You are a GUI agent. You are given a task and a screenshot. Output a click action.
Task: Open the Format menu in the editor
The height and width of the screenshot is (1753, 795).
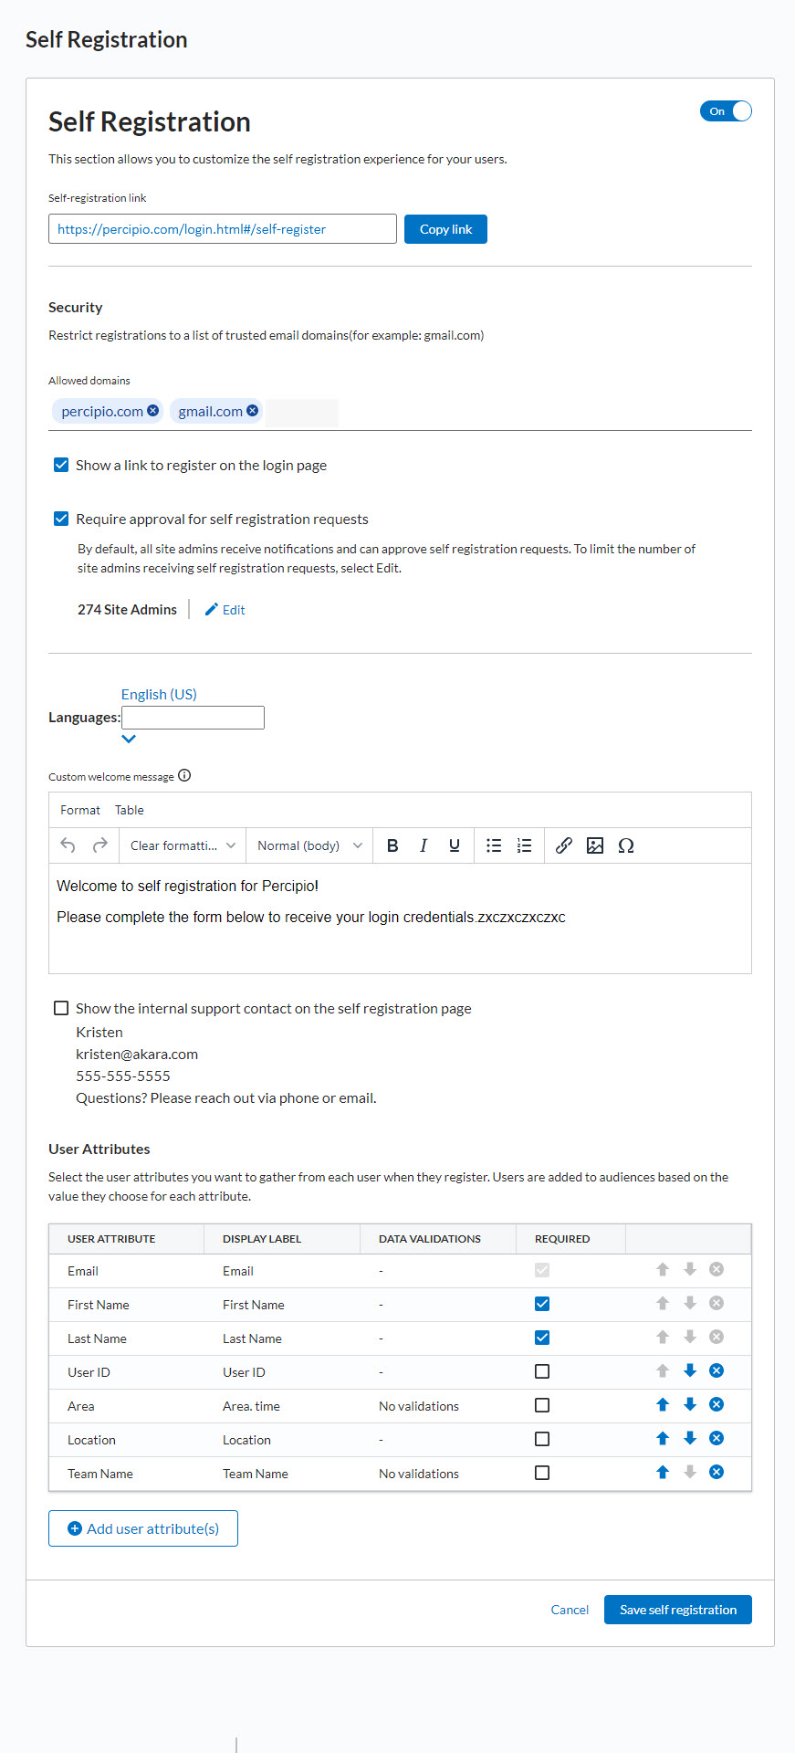coord(79,809)
